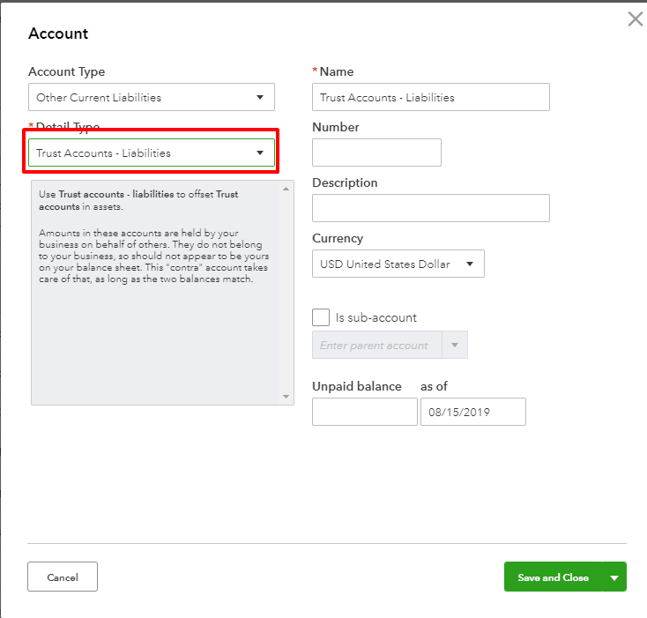The image size is (647, 618).
Task: Click the Detail Type description text panel
Action: tap(156, 292)
